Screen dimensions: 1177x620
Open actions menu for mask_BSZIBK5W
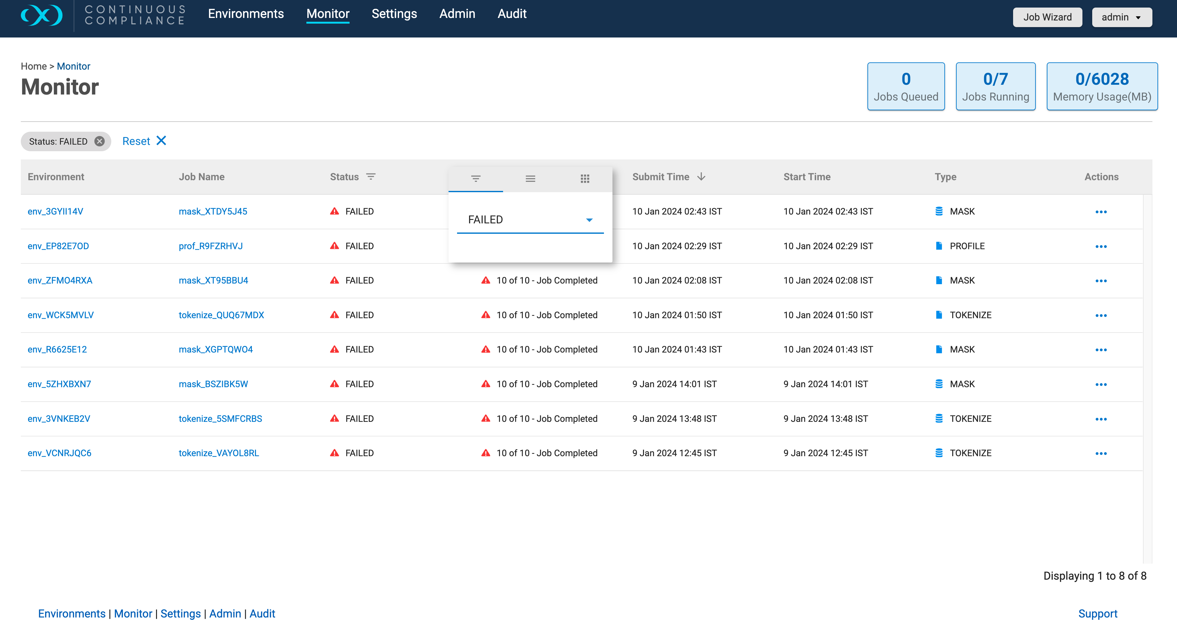pyautogui.click(x=1101, y=384)
